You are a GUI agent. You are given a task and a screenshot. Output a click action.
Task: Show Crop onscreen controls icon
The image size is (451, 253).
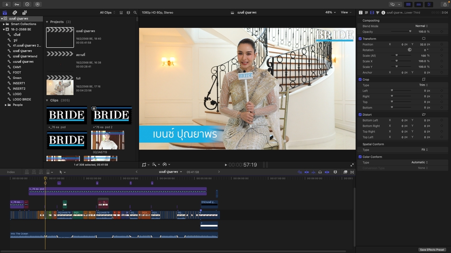[x=424, y=79]
